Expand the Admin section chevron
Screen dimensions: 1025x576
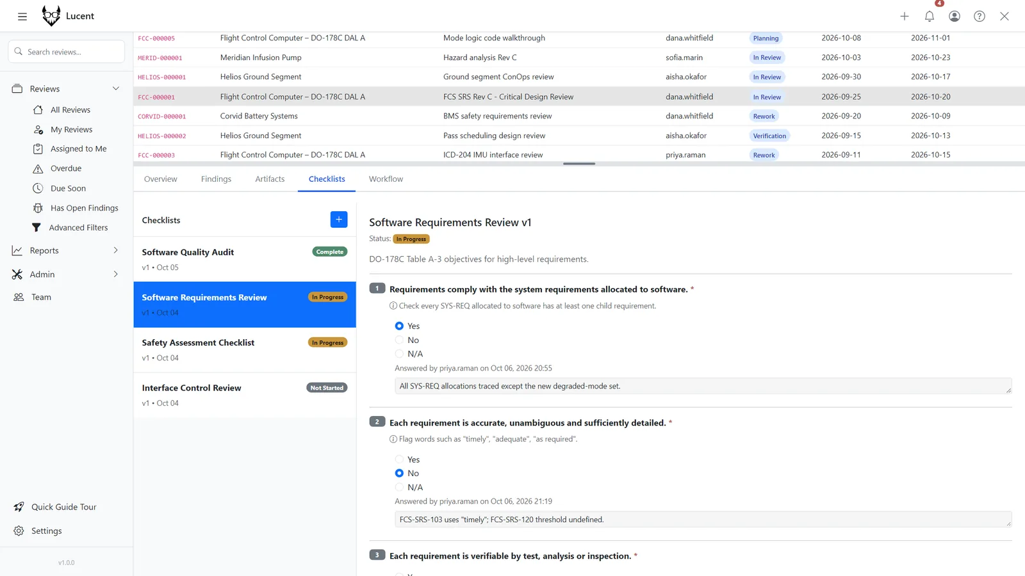[x=116, y=275]
